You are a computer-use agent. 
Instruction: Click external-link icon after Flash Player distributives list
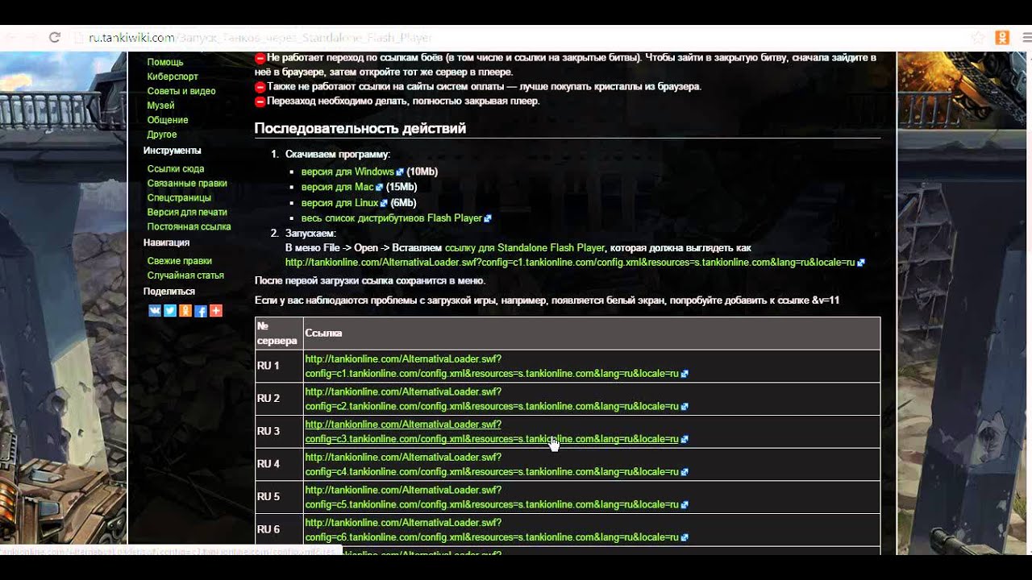488,218
